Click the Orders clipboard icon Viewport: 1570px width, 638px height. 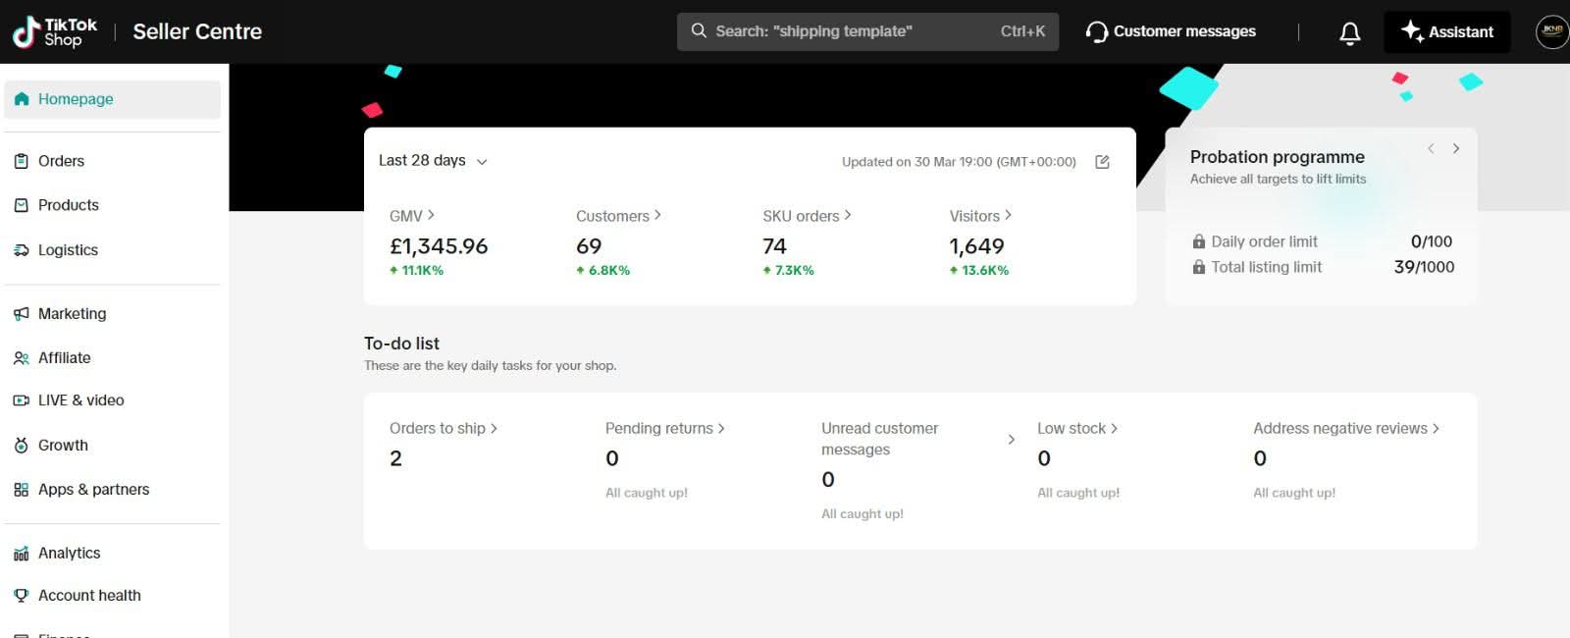pos(22,161)
